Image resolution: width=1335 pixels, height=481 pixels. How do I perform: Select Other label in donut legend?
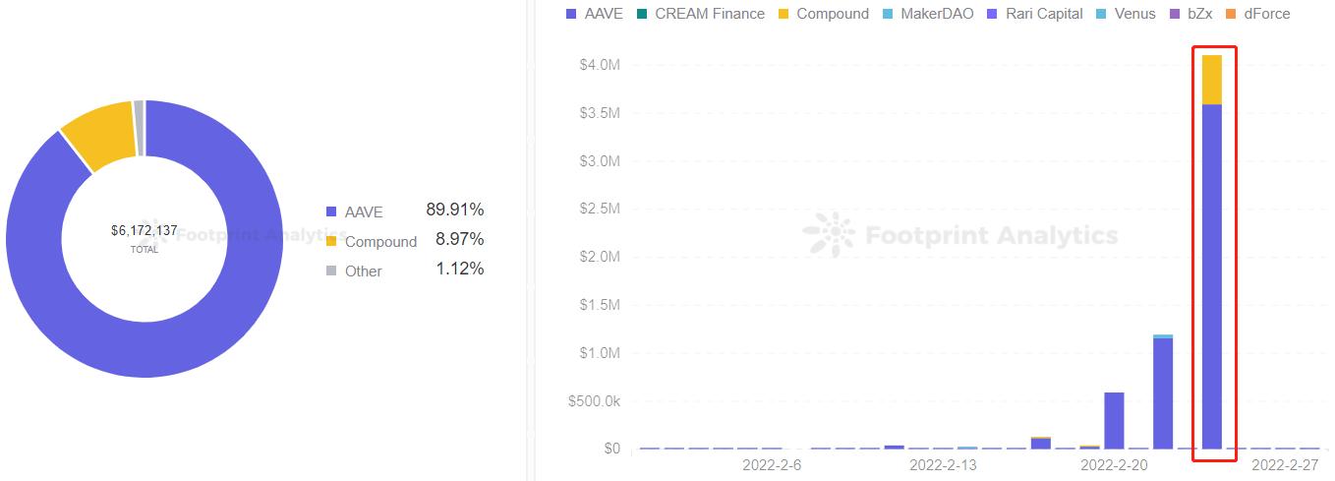point(364,271)
